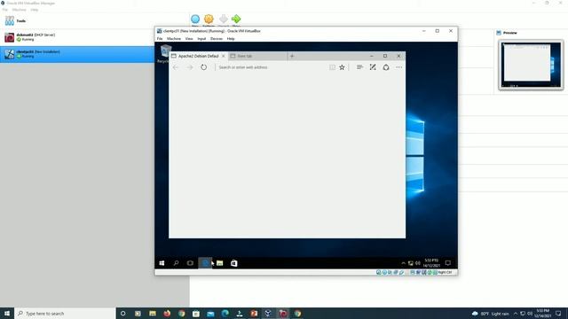Image resolution: width=568 pixels, height=319 pixels.
Task: Open Edge More actions ellipsis menu
Action: [x=398, y=67]
